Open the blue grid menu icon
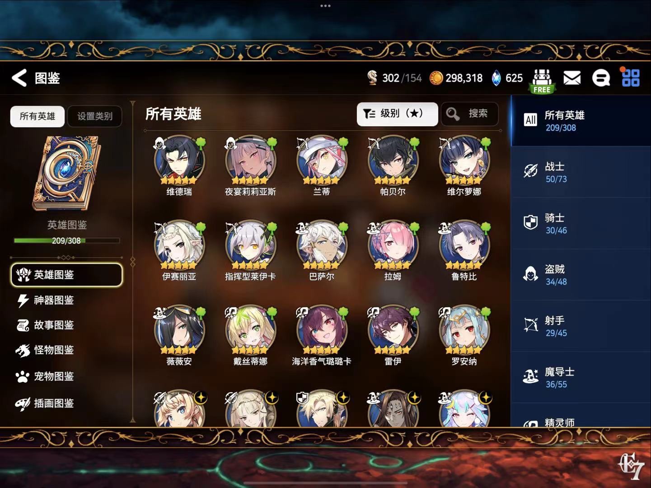 (x=631, y=78)
